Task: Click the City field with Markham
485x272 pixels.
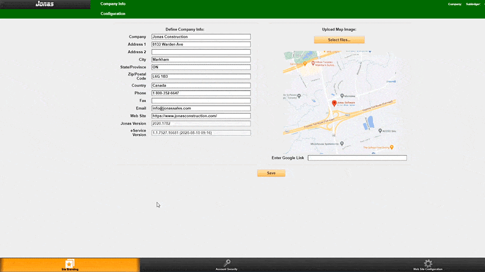Action: (201, 59)
